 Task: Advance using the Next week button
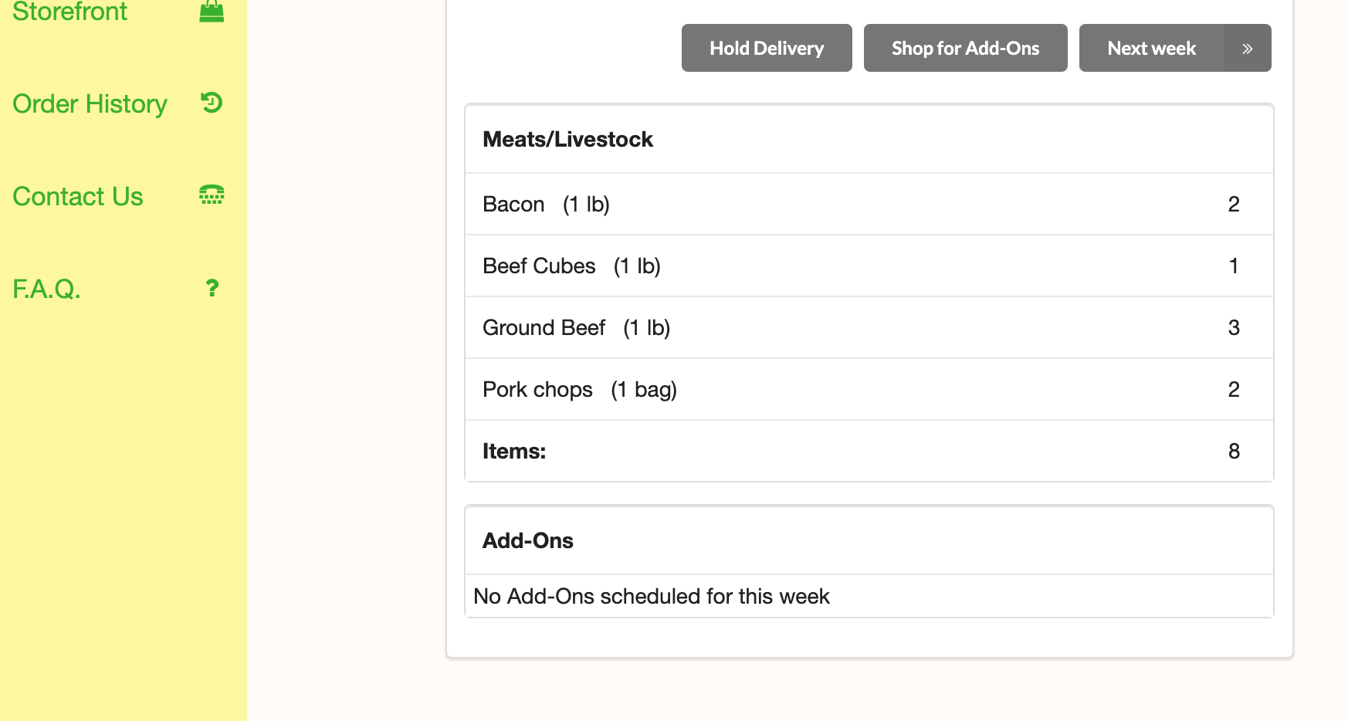pyautogui.click(x=1151, y=49)
